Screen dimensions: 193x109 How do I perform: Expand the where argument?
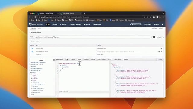pyautogui.click(x=32, y=80)
